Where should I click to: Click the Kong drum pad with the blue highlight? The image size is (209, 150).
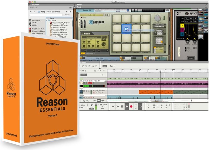point(127,29)
